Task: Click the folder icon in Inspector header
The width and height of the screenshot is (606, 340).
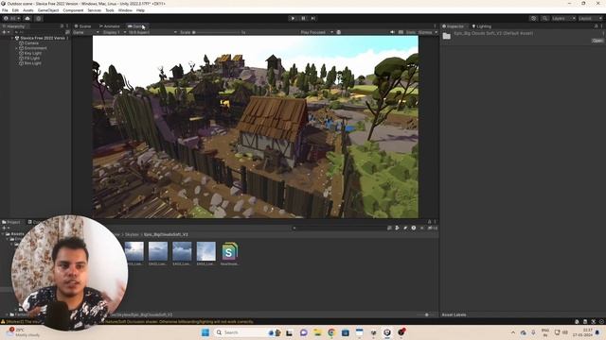Action: tap(447, 36)
